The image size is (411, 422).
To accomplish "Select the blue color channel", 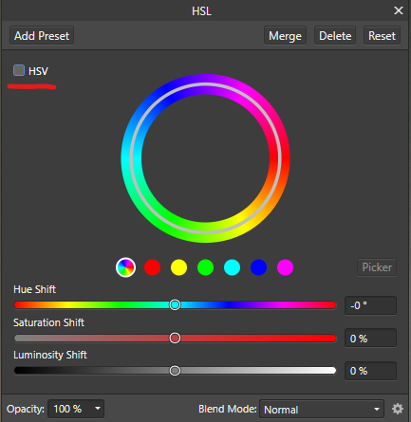I will [258, 267].
